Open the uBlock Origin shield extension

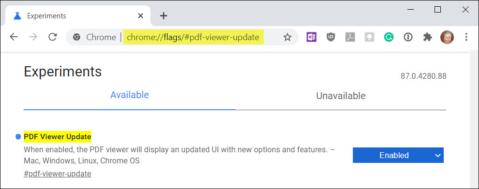pos(331,37)
